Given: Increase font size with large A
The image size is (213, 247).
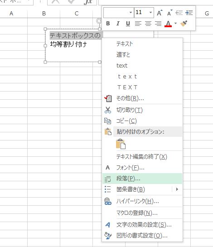Looking at the screenshot, I should pyautogui.click(x=160, y=13).
